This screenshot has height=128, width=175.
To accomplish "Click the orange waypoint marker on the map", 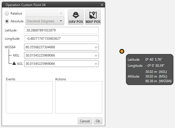I will pyautogui.click(x=122, y=51).
